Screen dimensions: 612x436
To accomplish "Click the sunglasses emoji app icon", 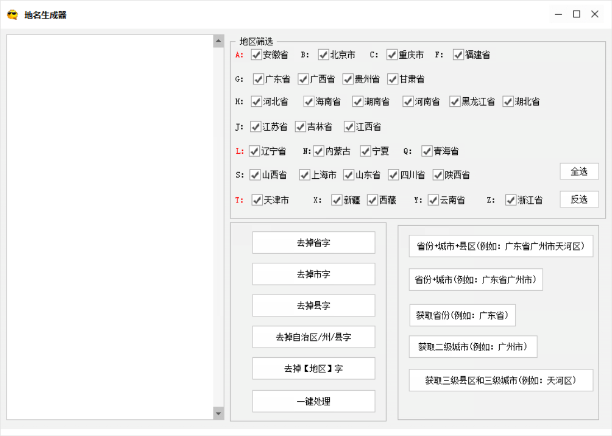I will (12, 15).
